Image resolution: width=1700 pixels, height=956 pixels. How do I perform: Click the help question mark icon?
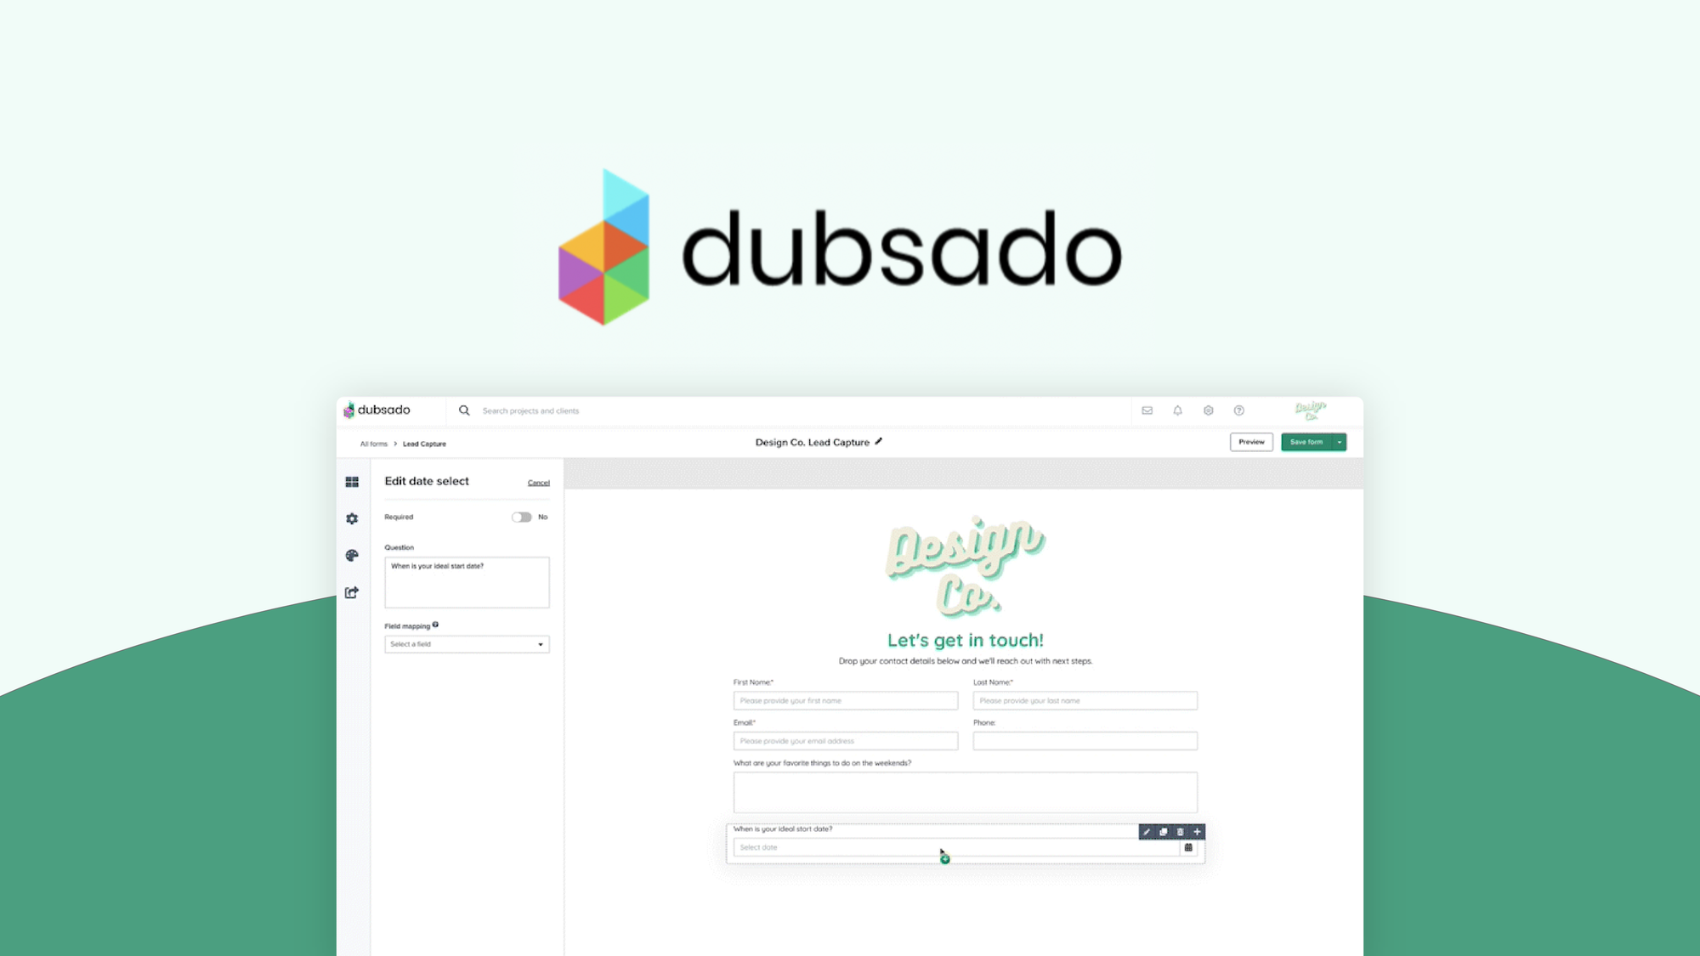pos(1238,410)
